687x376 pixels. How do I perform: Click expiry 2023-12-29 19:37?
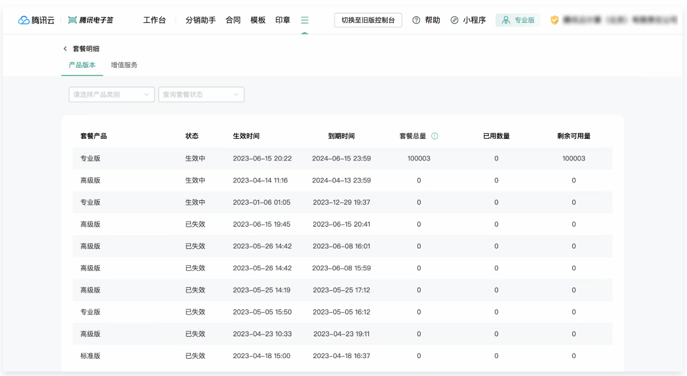point(341,202)
